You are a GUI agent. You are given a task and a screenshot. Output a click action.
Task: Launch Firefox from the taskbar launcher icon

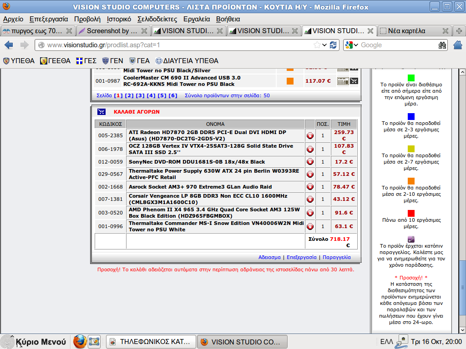coord(80,342)
